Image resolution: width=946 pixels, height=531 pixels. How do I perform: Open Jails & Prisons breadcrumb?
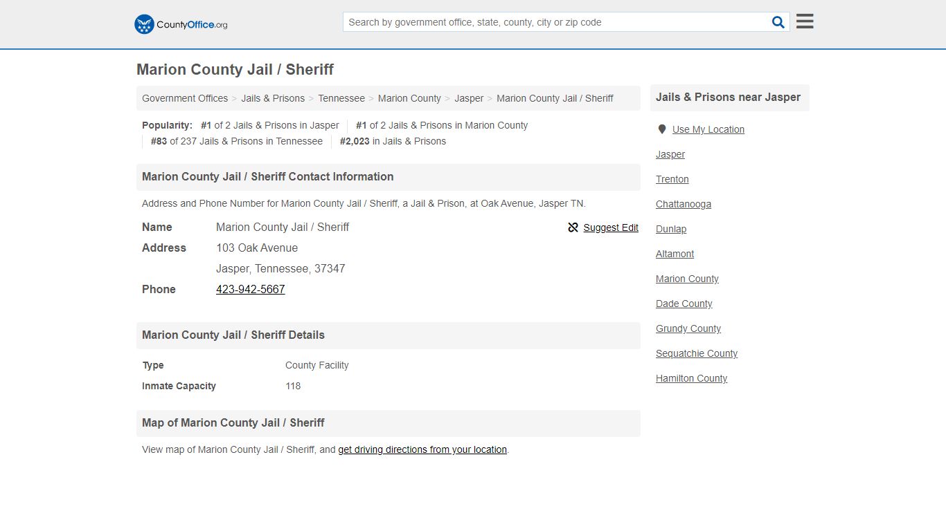(273, 98)
